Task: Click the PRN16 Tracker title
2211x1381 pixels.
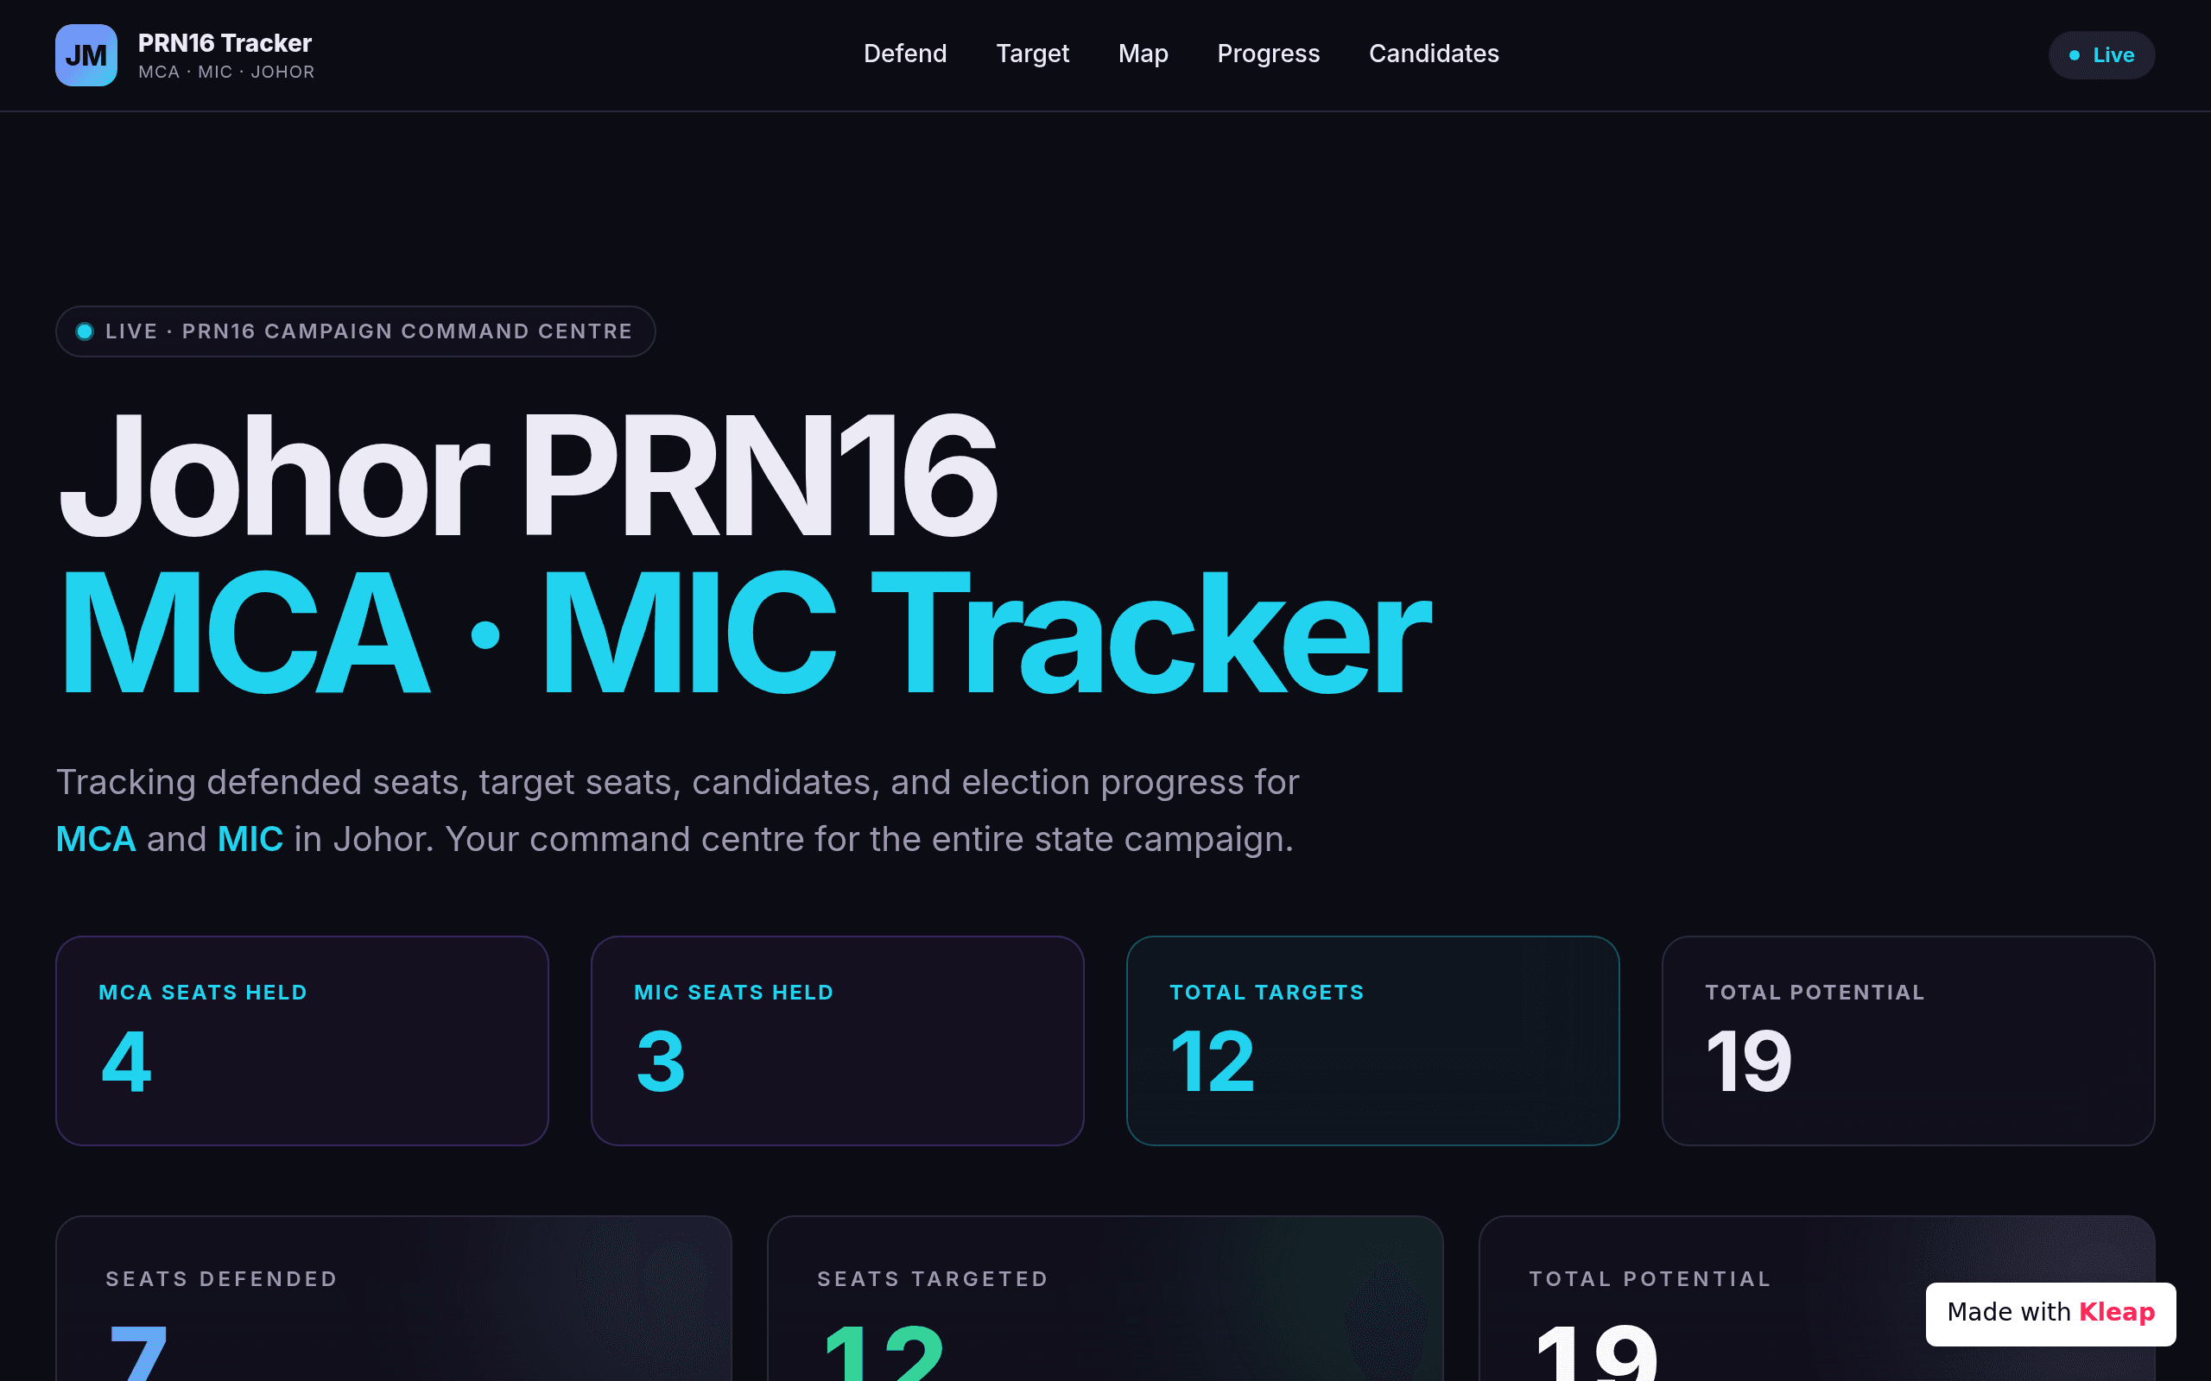Action: [225, 43]
